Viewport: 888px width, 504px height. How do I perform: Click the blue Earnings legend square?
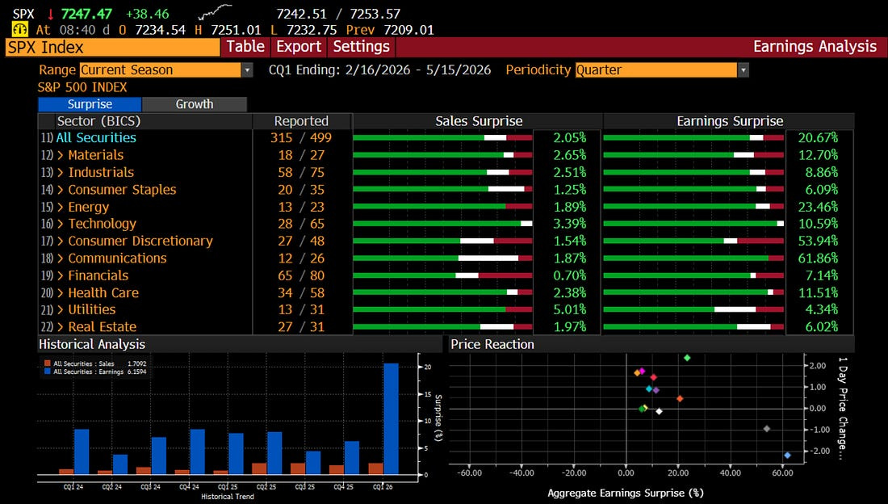coord(48,372)
